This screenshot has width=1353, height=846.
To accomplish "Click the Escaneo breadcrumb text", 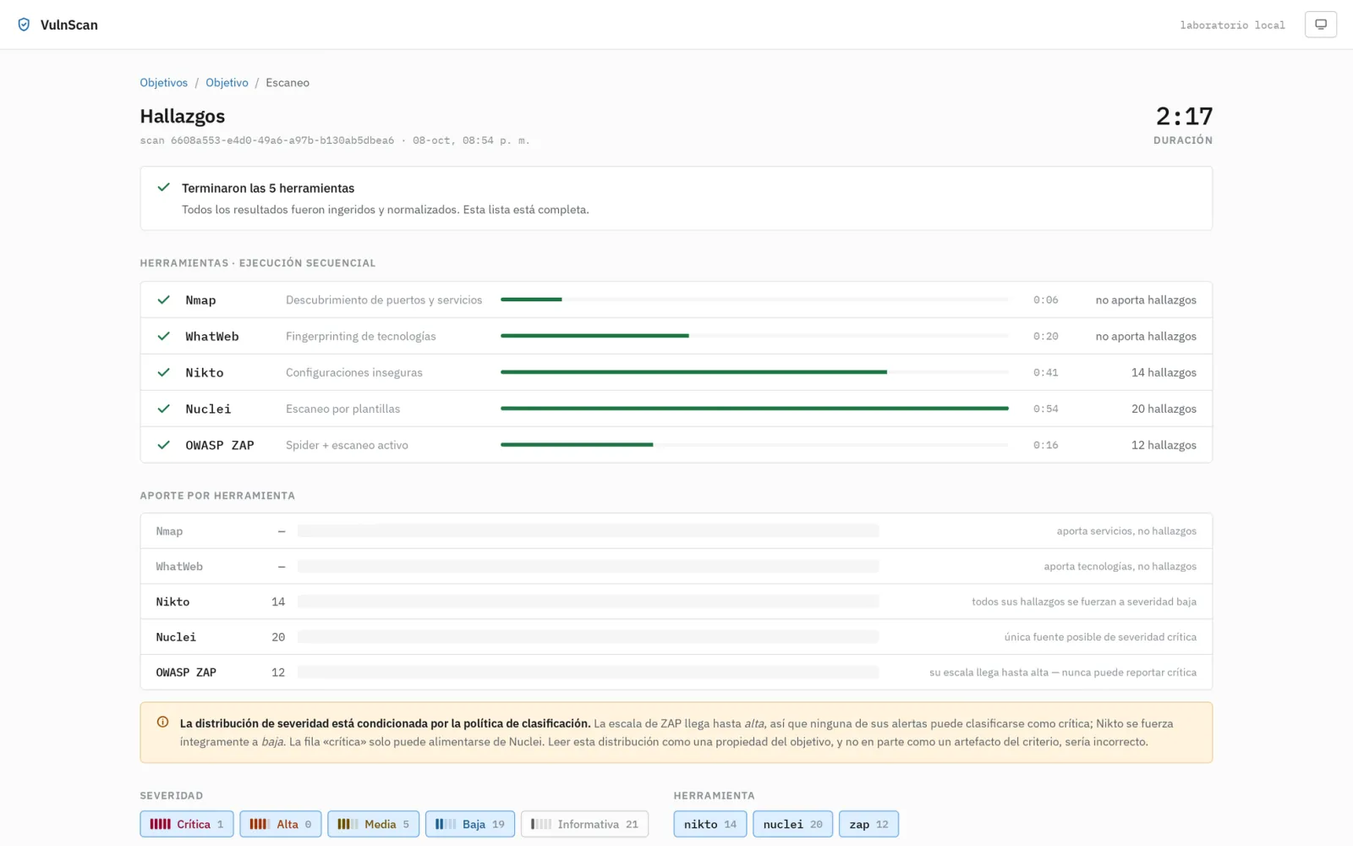I will click(288, 83).
